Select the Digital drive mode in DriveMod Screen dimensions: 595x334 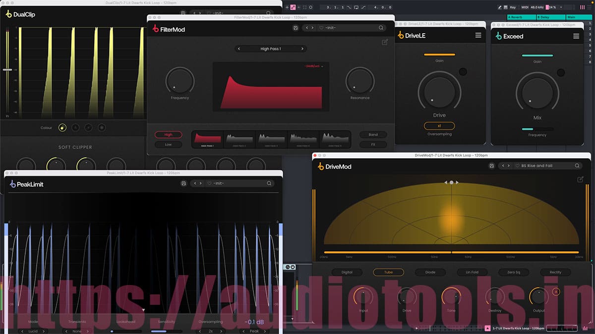point(347,272)
